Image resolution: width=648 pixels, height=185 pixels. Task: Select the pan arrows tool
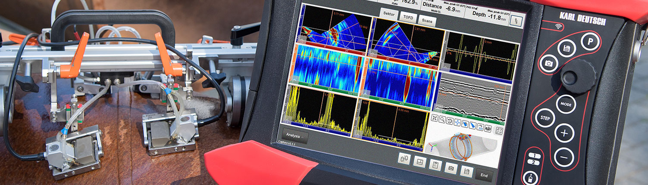coord(457,122)
